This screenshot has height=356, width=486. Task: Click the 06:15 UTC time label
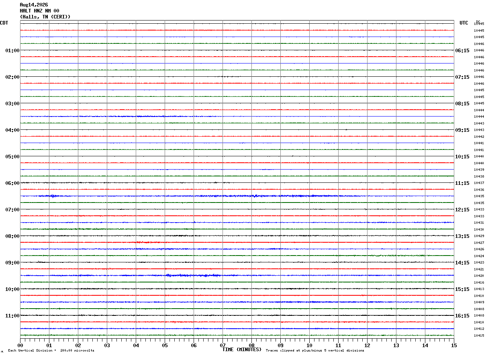tap(462, 51)
